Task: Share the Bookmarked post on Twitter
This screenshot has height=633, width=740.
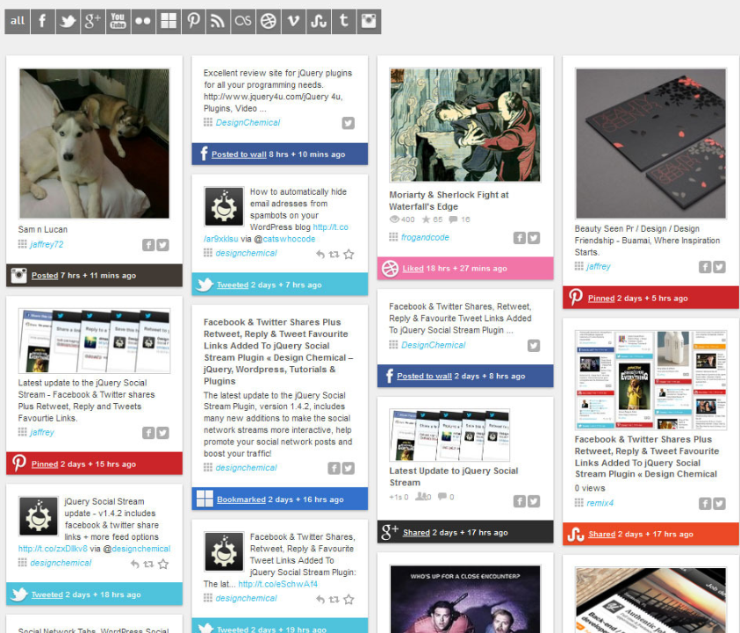Action: (348, 468)
